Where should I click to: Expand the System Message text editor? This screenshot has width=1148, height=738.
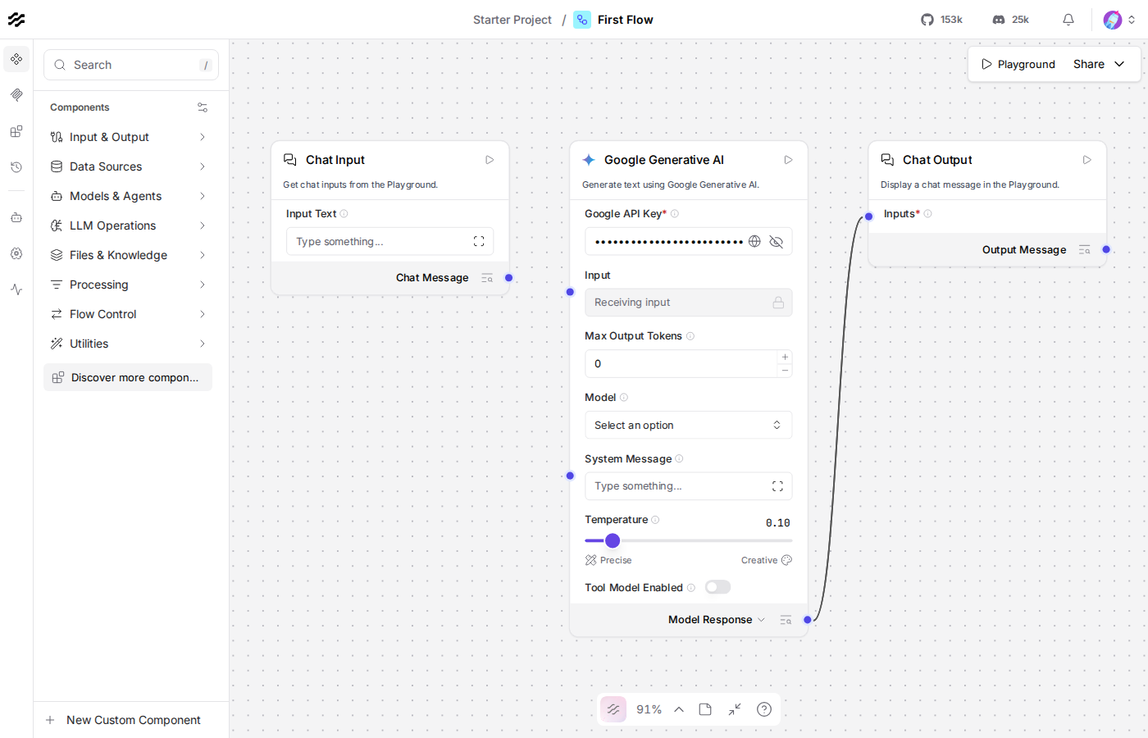[x=777, y=486]
